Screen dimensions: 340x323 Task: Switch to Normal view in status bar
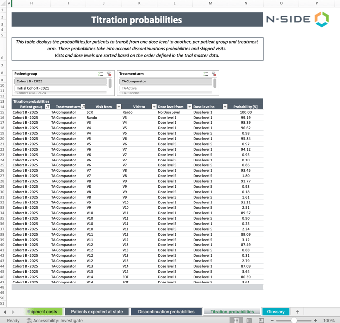pyautogui.click(x=237, y=320)
